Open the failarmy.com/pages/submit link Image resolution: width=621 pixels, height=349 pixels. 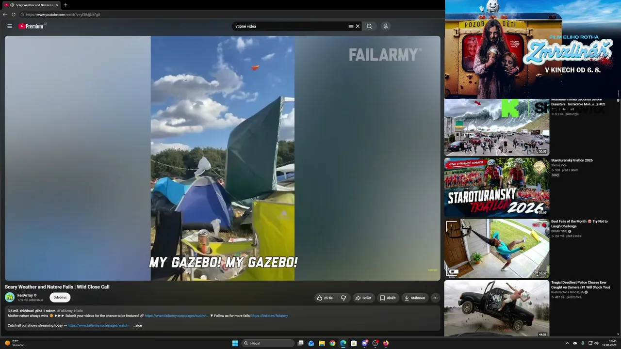pos(177,316)
